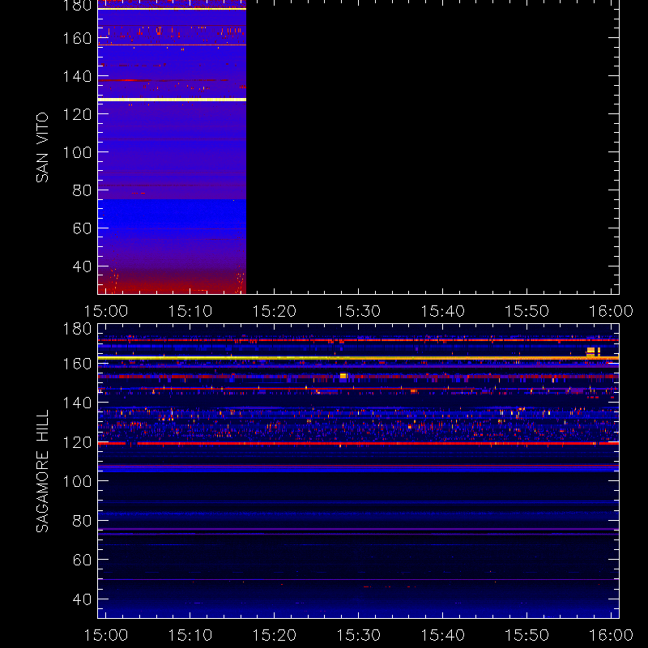Click 15:50 time label under the Sagamore Hill plot
Image resolution: width=648 pixels, height=648 pixels.
(x=527, y=635)
